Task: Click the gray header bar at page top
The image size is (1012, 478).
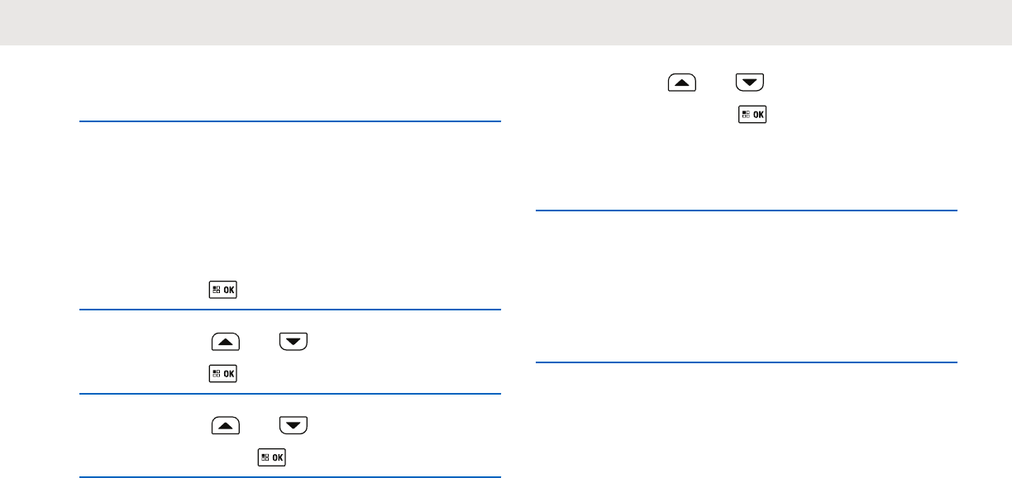Action: [506, 22]
